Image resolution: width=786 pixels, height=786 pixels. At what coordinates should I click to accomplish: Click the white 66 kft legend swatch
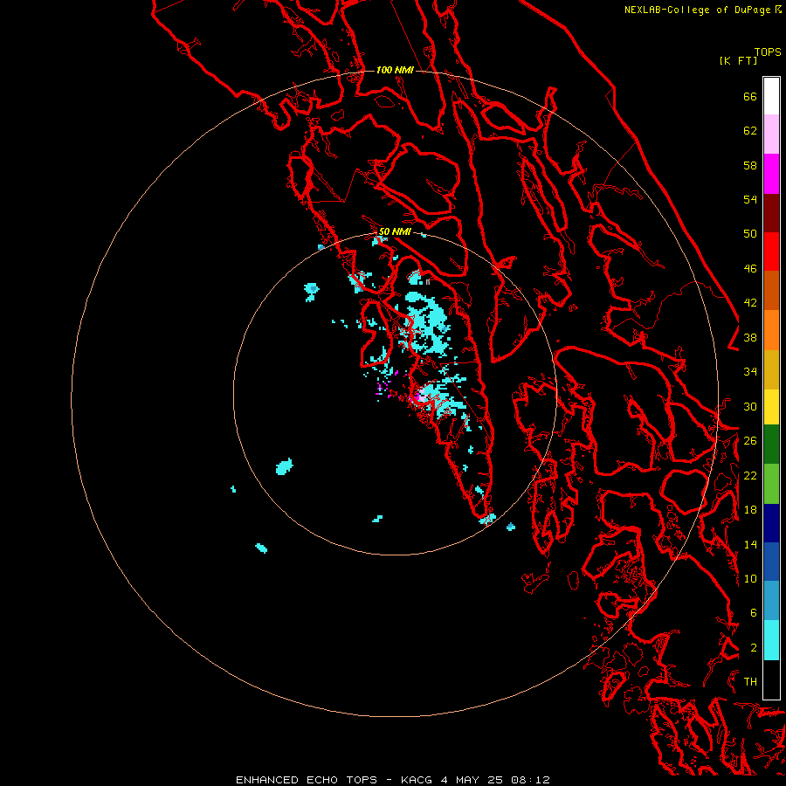(771, 96)
